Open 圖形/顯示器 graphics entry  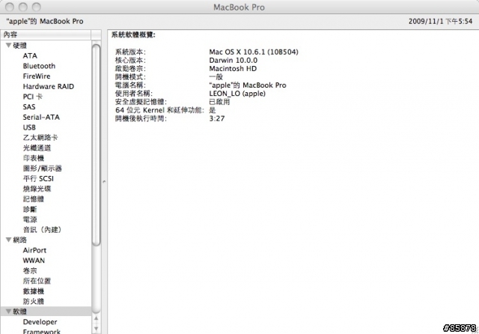click(43, 168)
